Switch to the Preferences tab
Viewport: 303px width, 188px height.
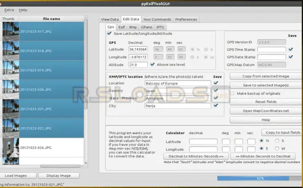(x=186, y=19)
